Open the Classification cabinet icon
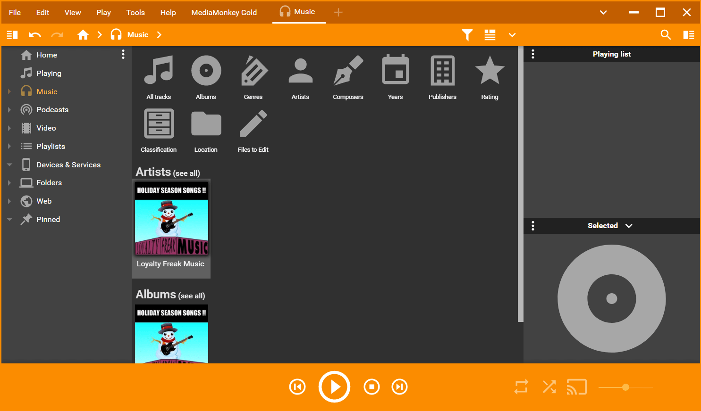 click(159, 124)
